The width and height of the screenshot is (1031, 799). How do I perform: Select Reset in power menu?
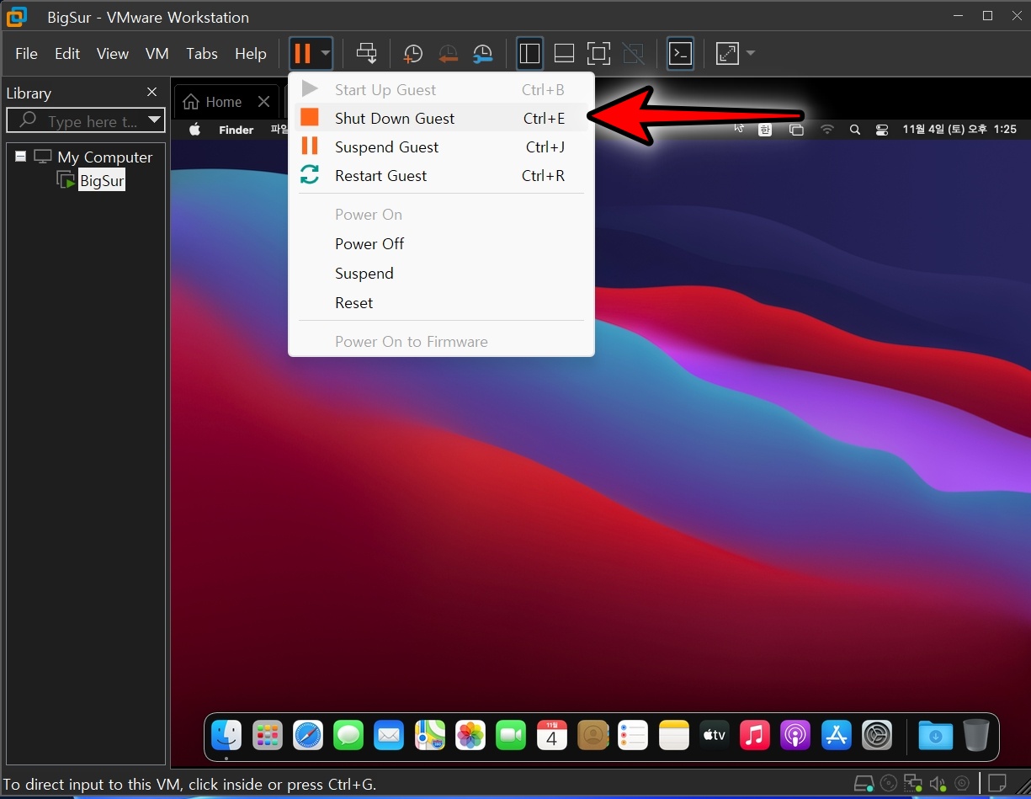tap(441, 303)
